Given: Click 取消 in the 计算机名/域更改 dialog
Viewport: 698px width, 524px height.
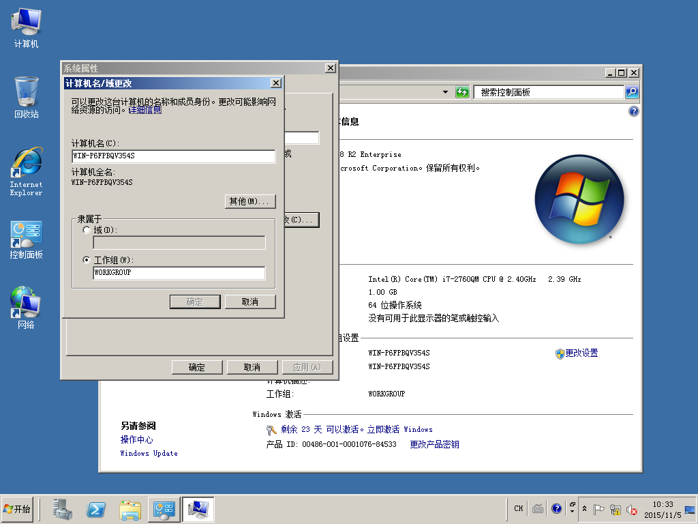Looking at the screenshot, I should tap(250, 302).
